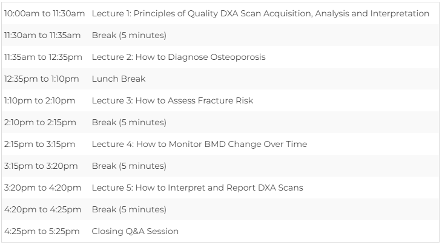Select Lecture 4: How to Monitor BMD Change
This screenshot has width=442, height=245.
click(x=200, y=144)
